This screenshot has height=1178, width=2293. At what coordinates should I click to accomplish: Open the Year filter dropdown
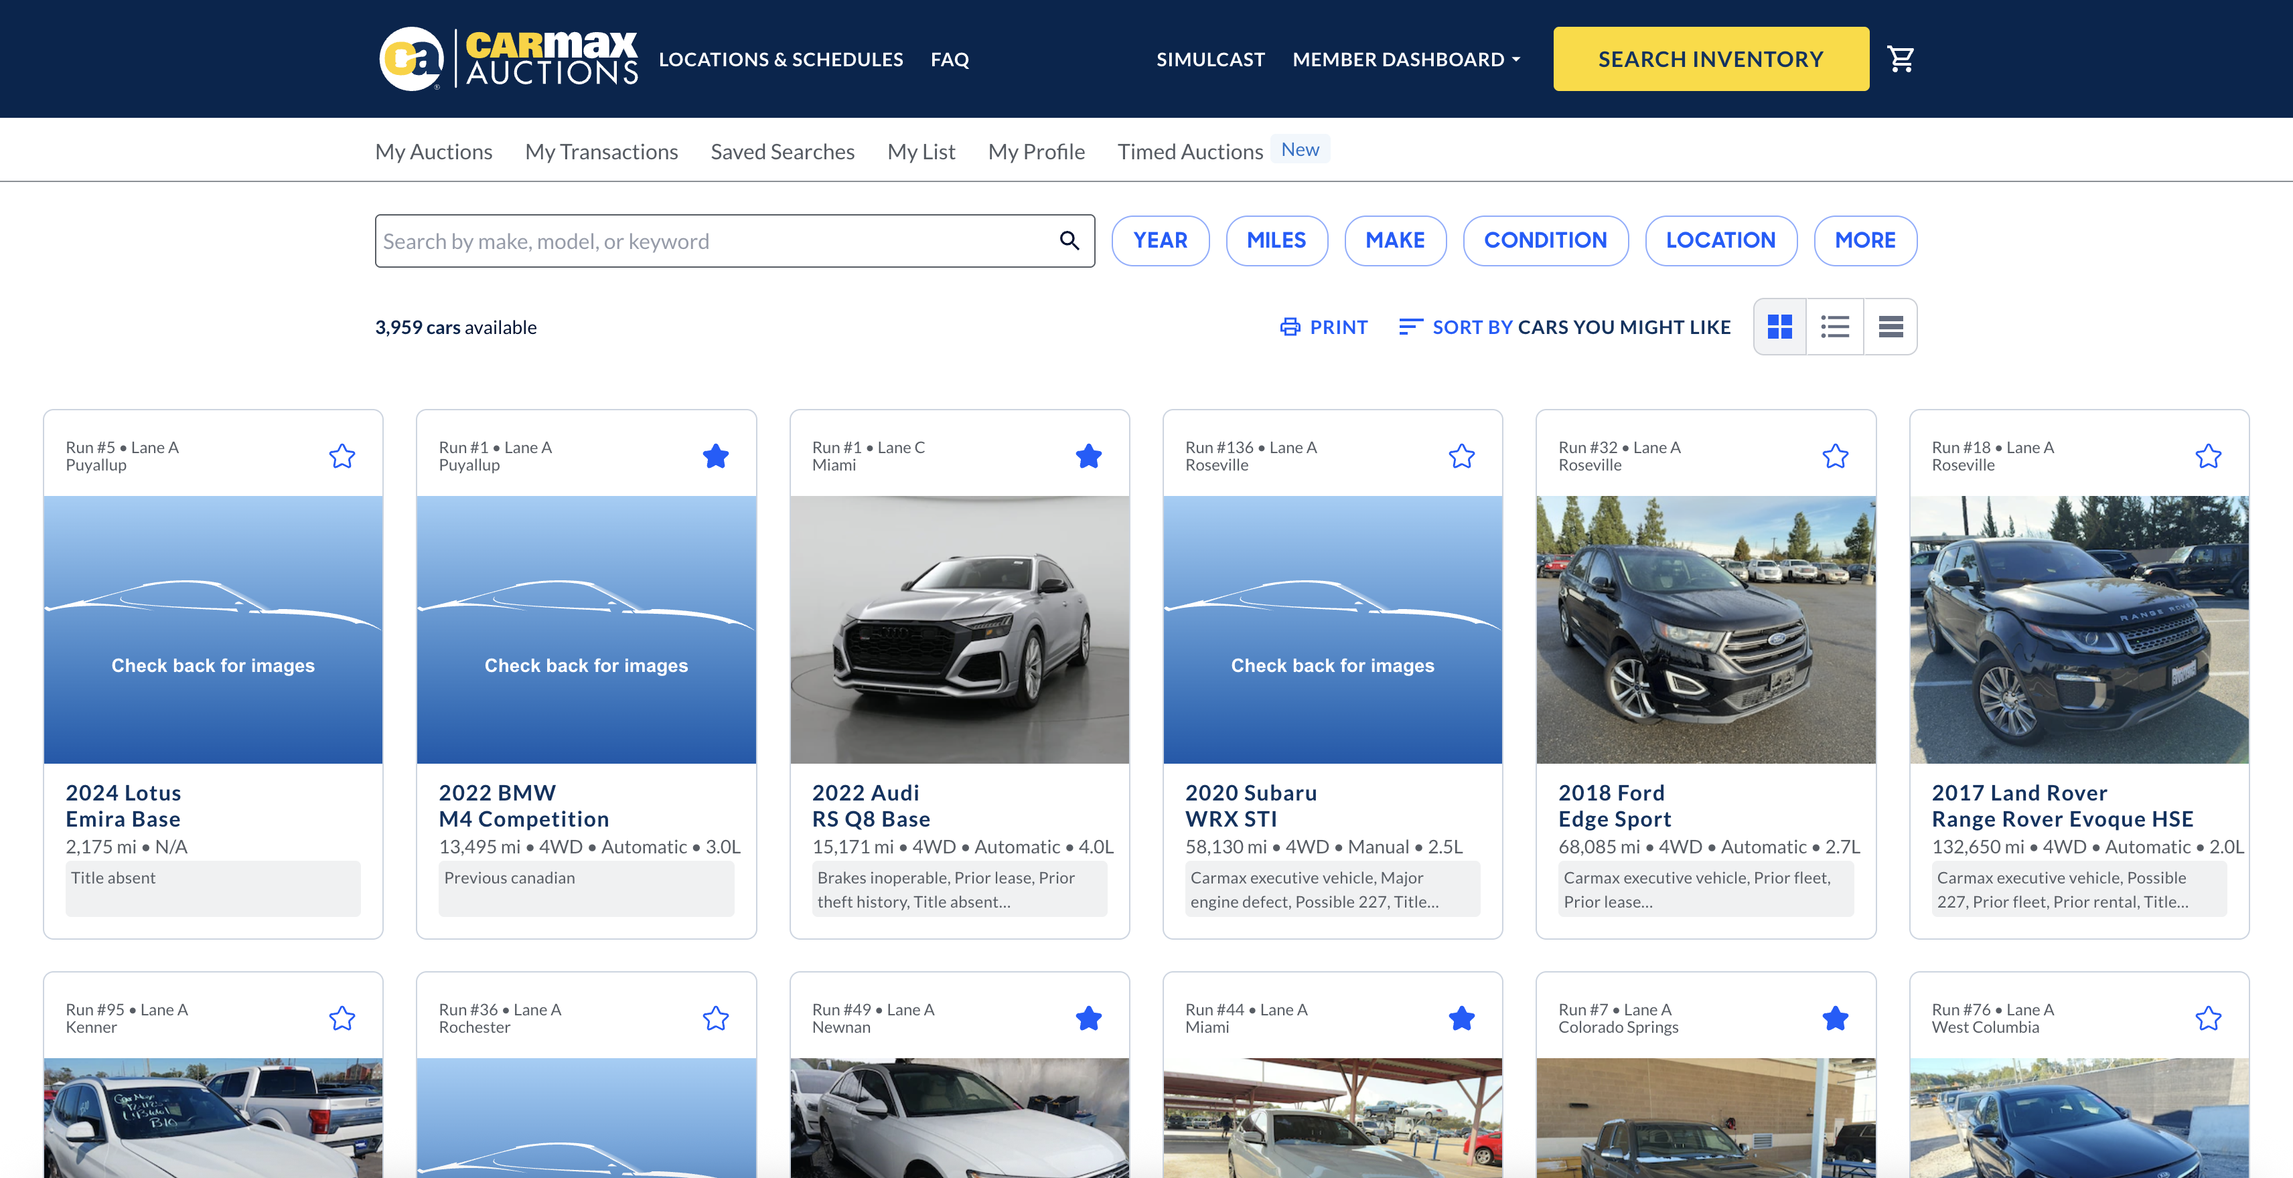pyautogui.click(x=1160, y=240)
